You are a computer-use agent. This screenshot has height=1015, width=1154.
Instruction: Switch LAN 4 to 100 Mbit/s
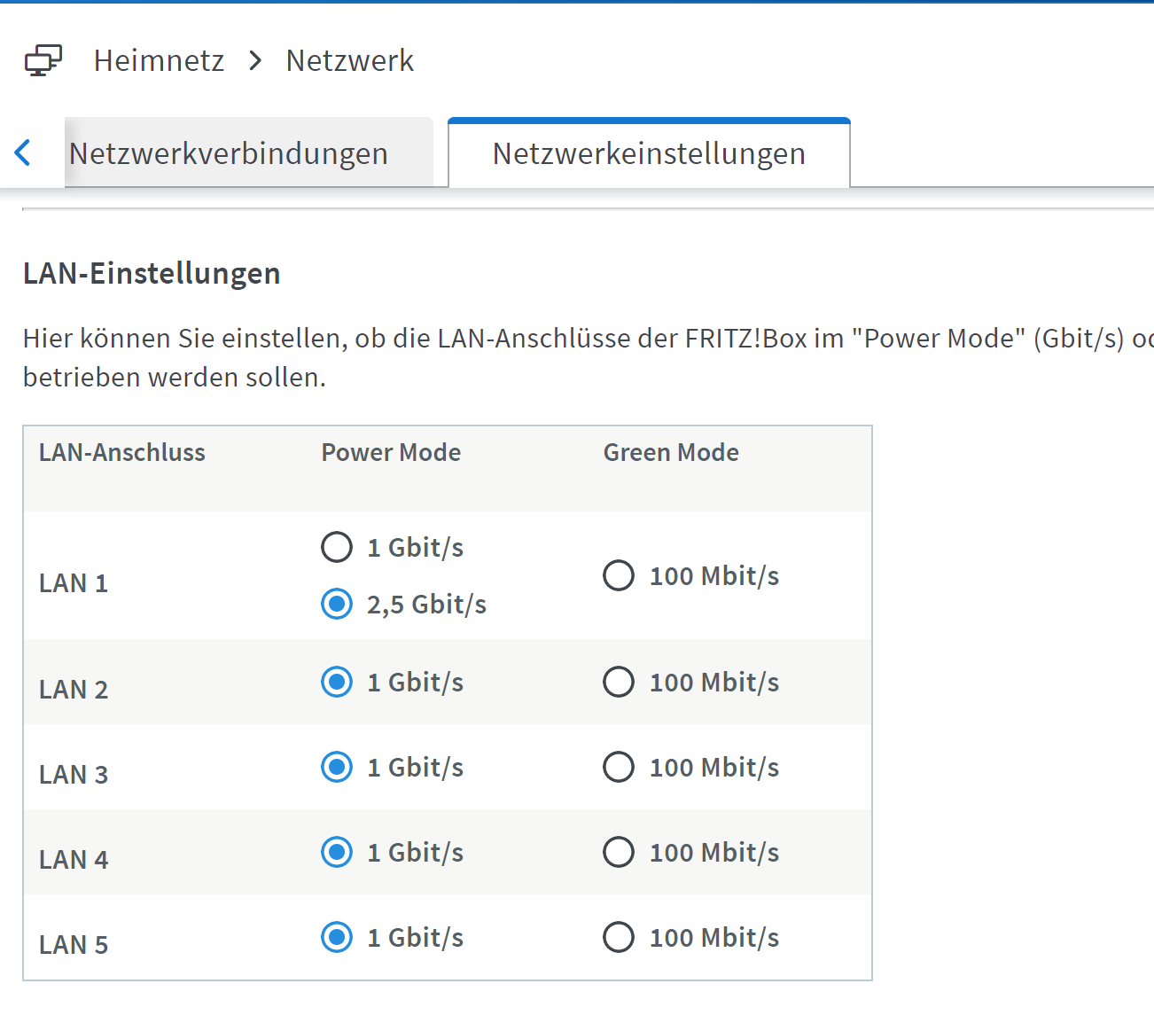[619, 852]
